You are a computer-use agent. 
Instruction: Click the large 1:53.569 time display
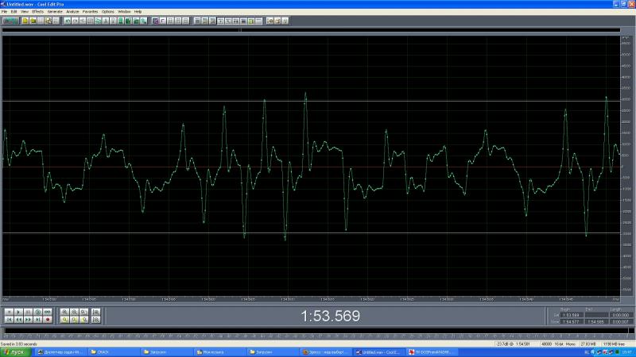pos(329,317)
